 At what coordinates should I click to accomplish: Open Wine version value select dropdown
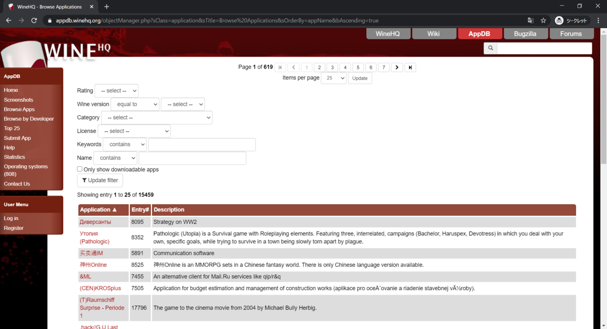pos(183,104)
